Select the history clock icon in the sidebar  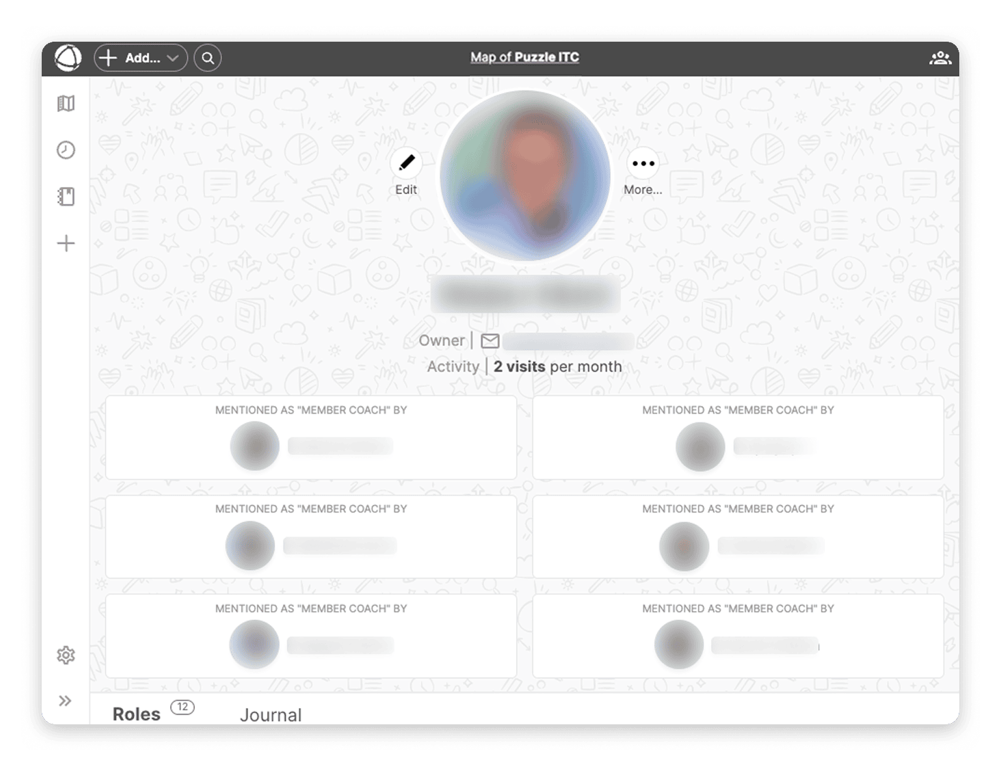[x=65, y=150]
